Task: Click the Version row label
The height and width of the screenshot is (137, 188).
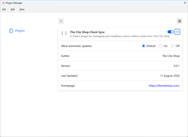Action: (65, 66)
